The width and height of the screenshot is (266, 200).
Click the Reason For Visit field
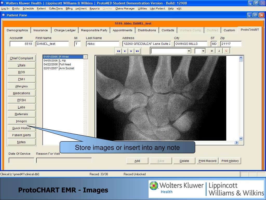pyautogui.click(x=64, y=160)
